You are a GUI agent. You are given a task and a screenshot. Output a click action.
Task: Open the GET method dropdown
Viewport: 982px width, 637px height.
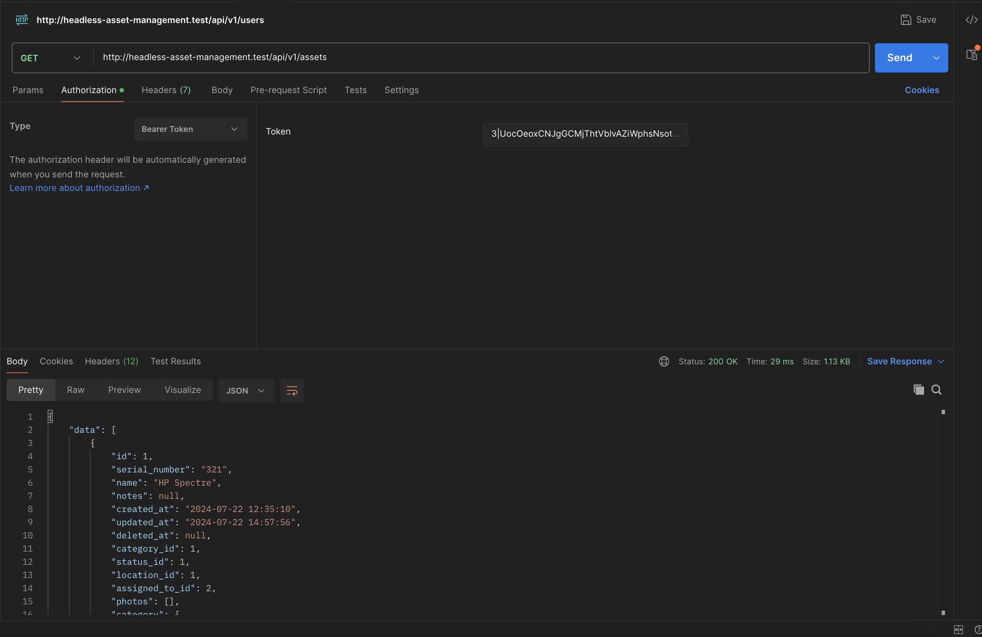[50, 58]
